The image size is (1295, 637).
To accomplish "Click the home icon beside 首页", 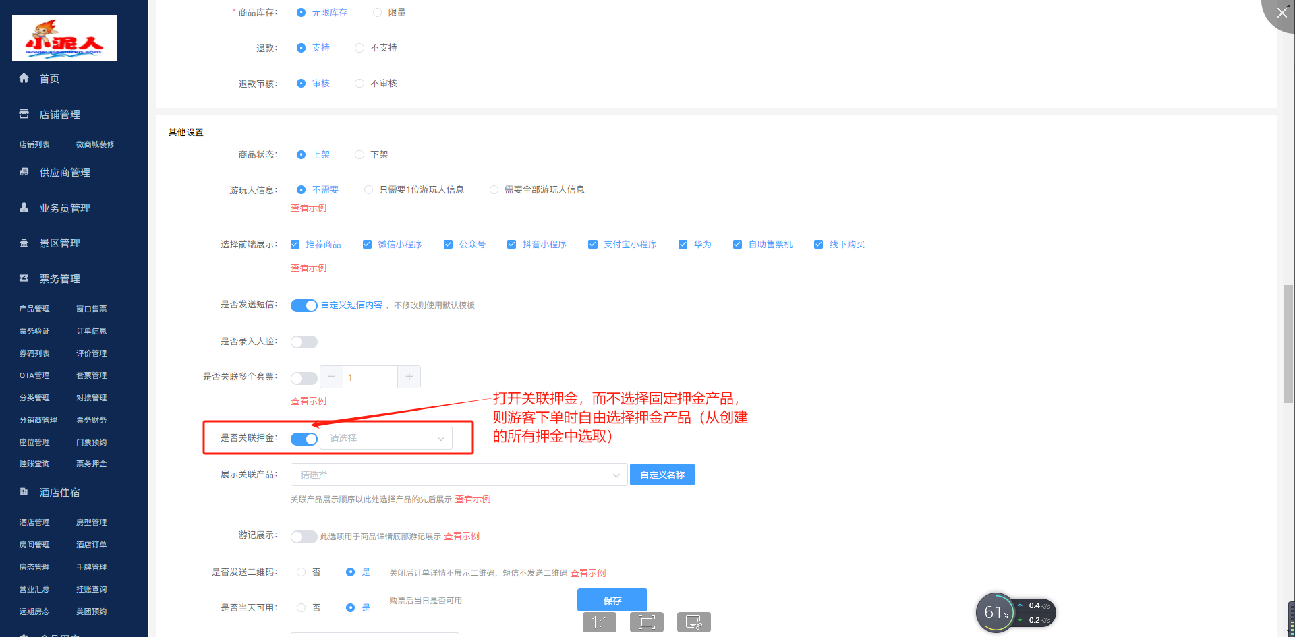I will click(24, 78).
